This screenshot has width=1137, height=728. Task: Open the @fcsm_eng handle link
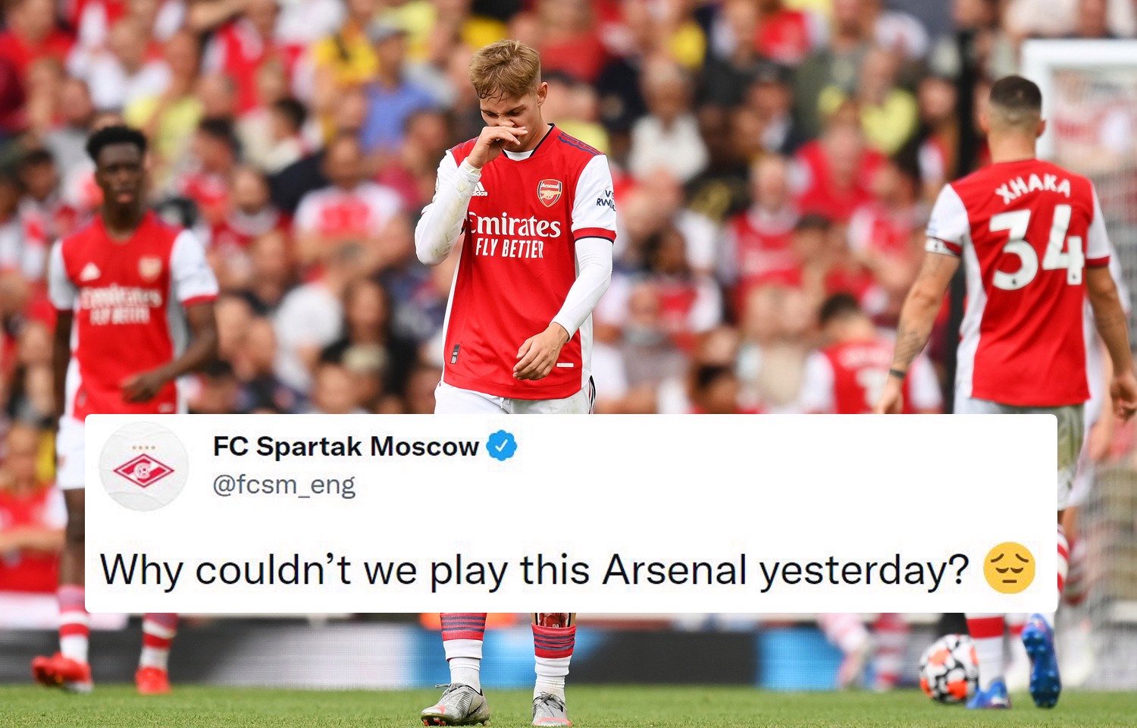tap(284, 485)
